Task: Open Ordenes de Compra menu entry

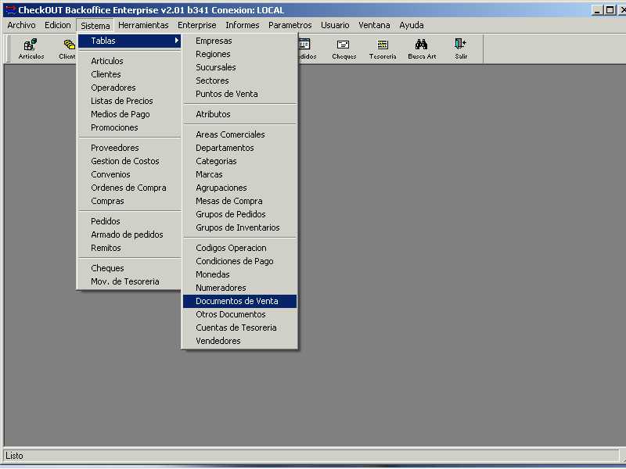Action: coord(129,188)
